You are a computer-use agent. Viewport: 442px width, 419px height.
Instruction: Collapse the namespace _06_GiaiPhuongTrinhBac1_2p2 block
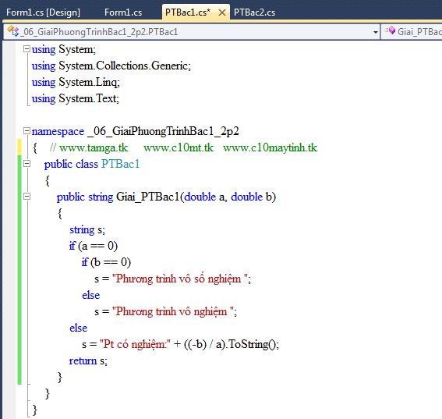point(27,131)
